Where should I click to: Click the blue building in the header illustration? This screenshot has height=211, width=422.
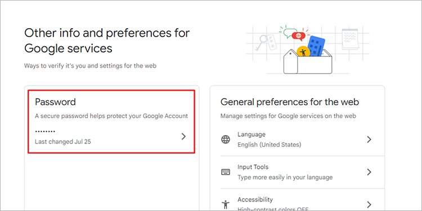[x=316, y=46]
